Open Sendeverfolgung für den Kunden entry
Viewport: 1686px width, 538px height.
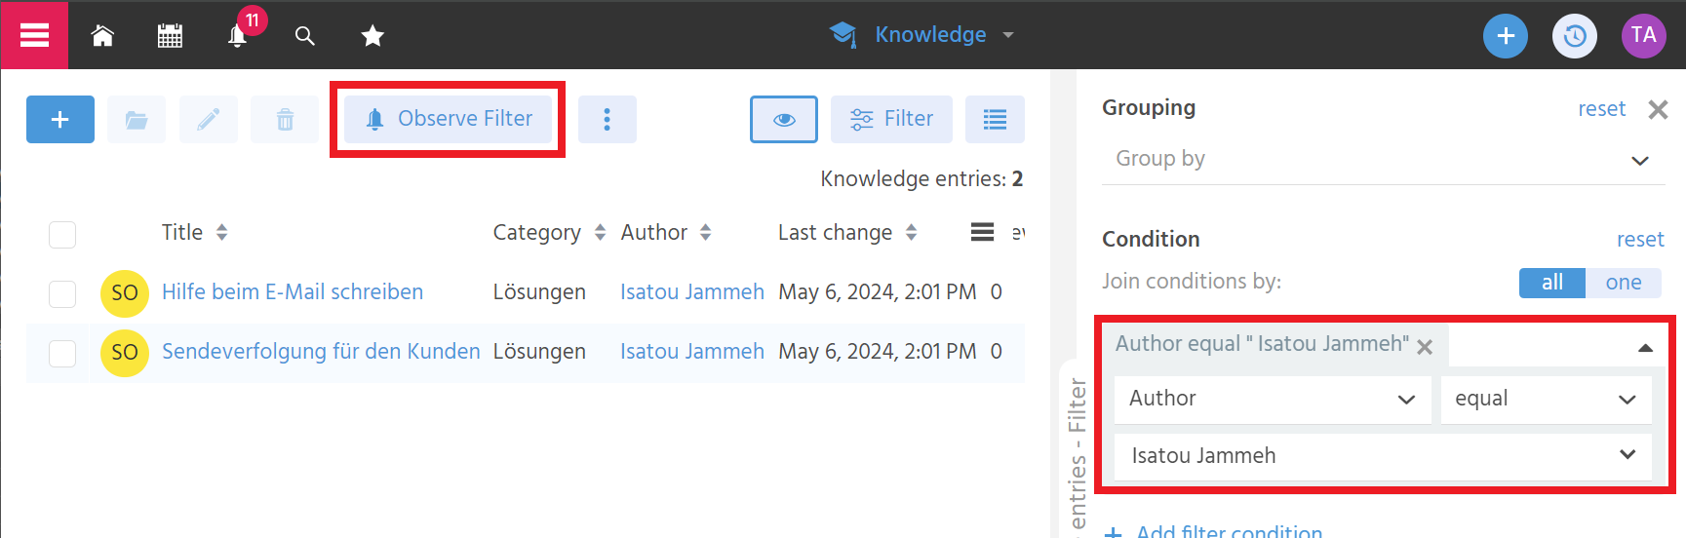321,352
